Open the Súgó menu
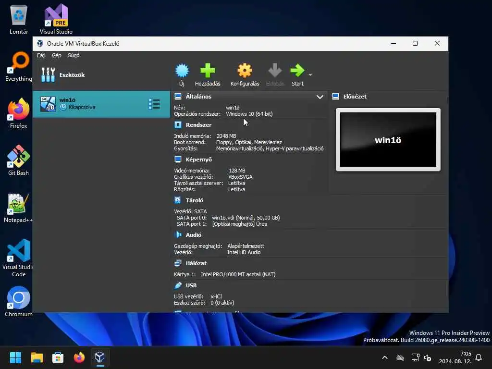The width and height of the screenshot is (492, 369). [x=74, y=55]
